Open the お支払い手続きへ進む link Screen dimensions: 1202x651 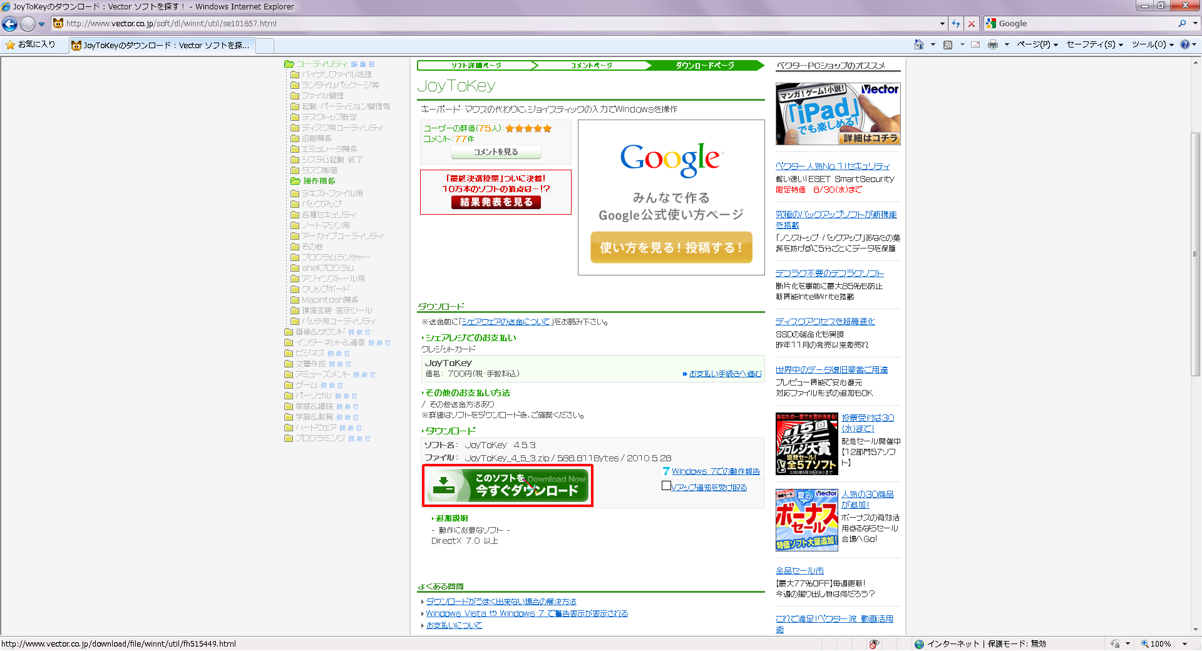pos(725,374)
